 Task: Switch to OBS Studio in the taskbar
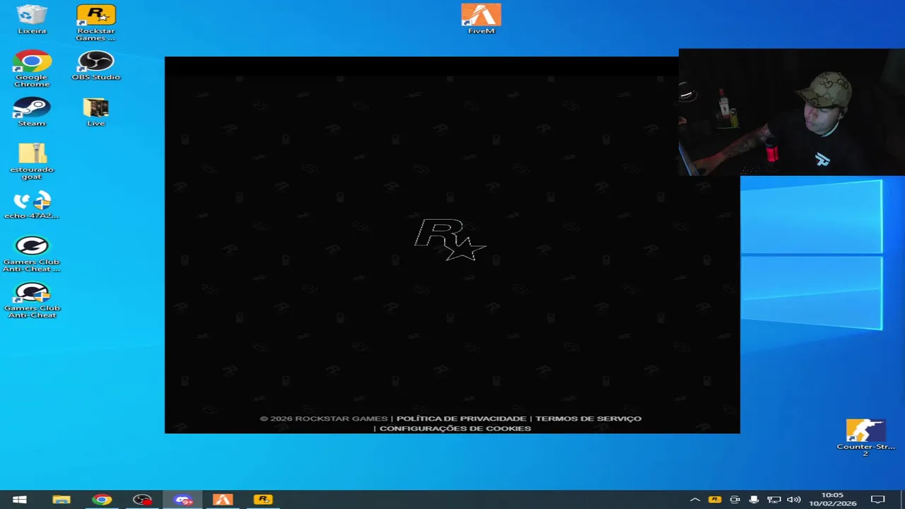pos(142,500)
